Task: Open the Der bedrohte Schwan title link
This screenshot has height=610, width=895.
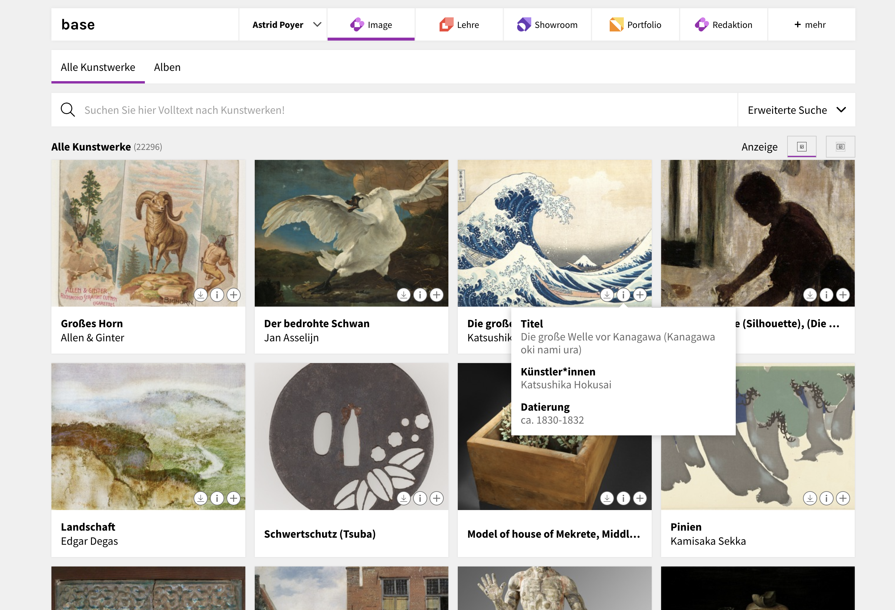Action: pyautogui.click(x=316, y=323)
